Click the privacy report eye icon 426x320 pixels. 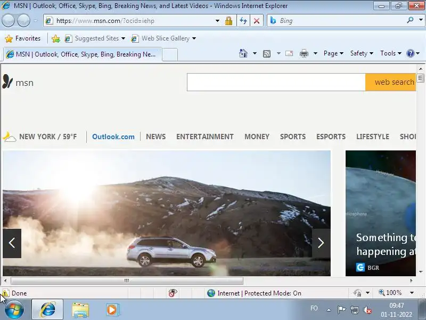[x=173, y=293]
